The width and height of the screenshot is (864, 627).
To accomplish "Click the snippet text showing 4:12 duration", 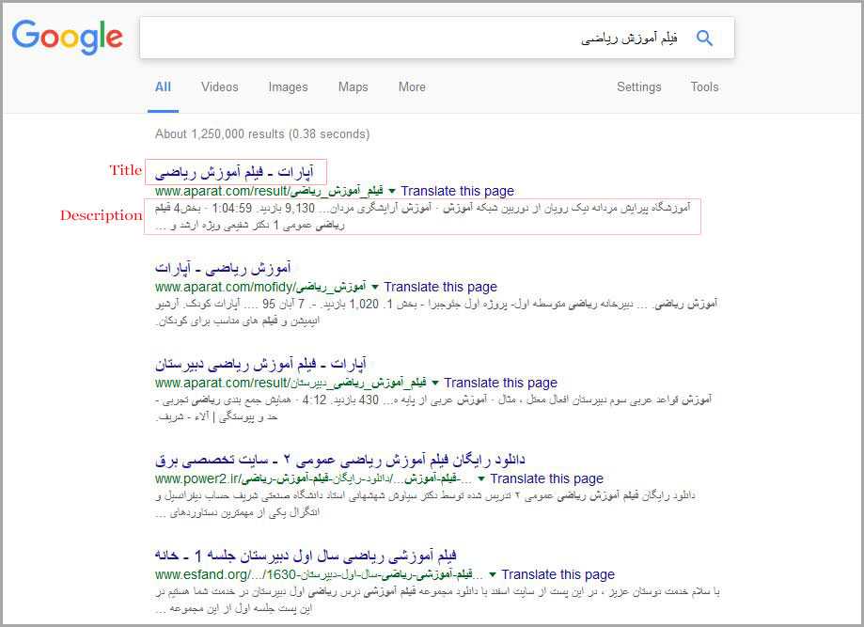I will [433, 408].
